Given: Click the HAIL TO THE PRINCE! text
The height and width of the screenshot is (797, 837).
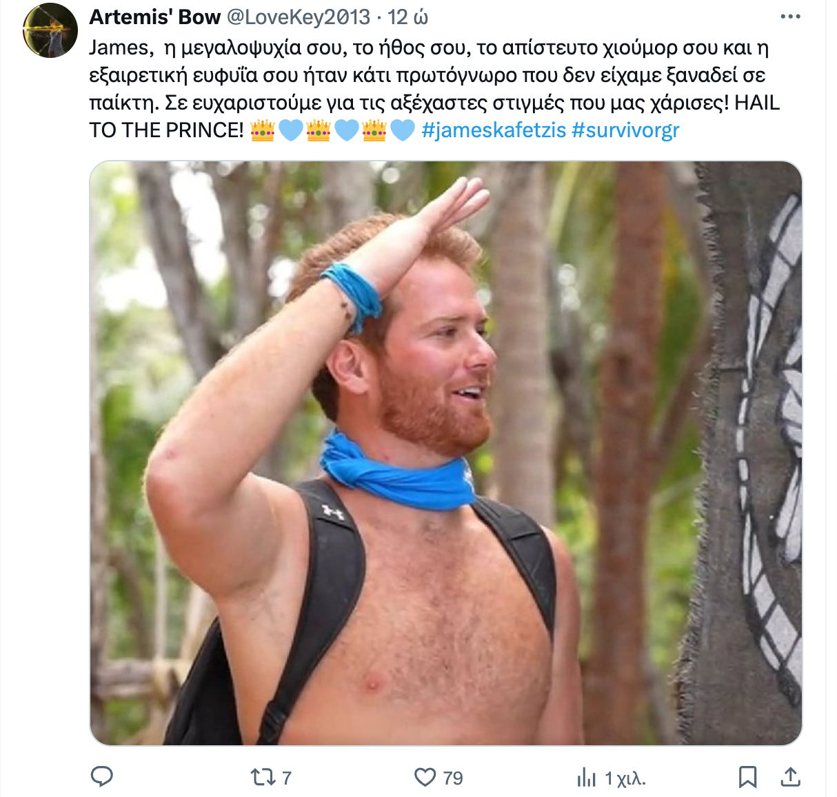Looking at the screenshot, I should pyautogui.click(x=434, y=116).
